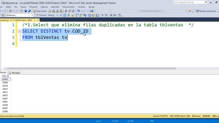Click the Copy icon in toolbar
This screenshot has height=123, width=219.
coord(69,11)
